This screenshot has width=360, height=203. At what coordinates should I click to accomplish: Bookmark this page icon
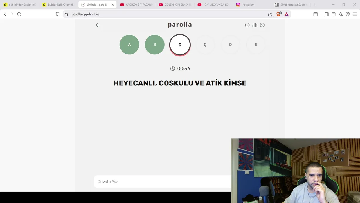coord(57,14)
